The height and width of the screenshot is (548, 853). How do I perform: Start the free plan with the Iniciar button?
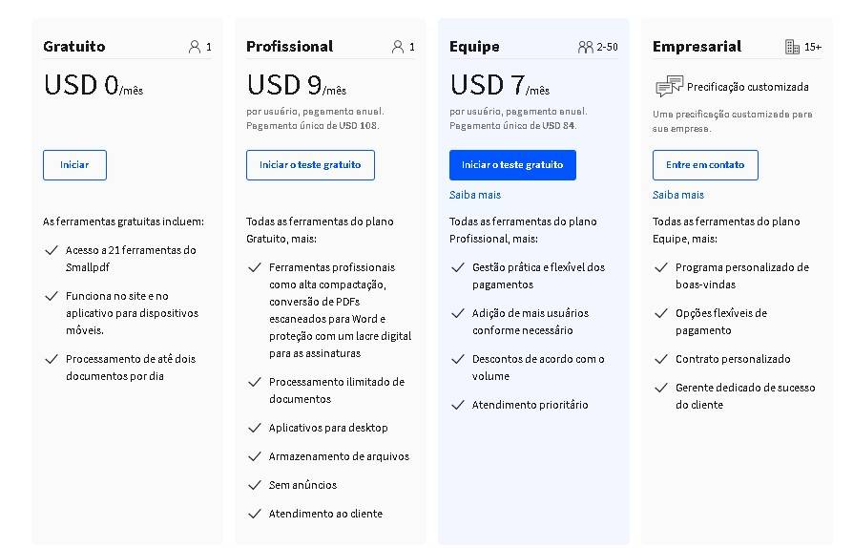tap(74, 165)
